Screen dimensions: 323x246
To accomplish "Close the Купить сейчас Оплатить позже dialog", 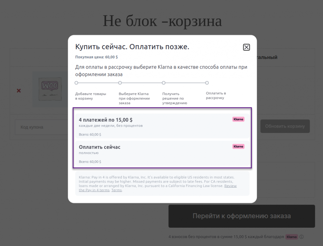I will (246, 47).
